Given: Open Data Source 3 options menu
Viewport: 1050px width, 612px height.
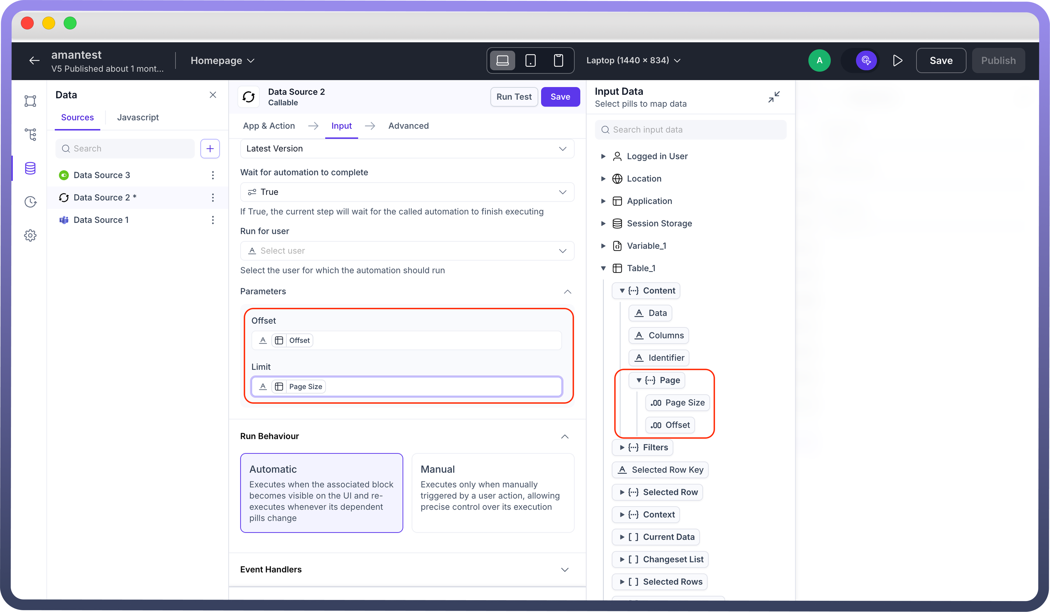Looking at the screenshot, I should click(x=212, y=175).
